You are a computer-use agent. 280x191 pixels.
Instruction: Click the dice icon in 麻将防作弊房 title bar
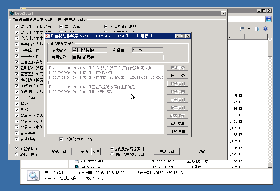coord(48,36)
